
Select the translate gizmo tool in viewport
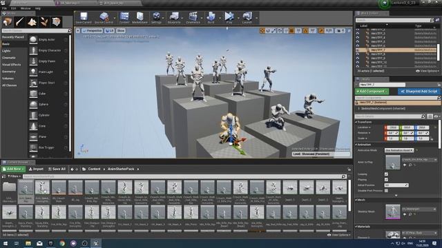[262, 30]
